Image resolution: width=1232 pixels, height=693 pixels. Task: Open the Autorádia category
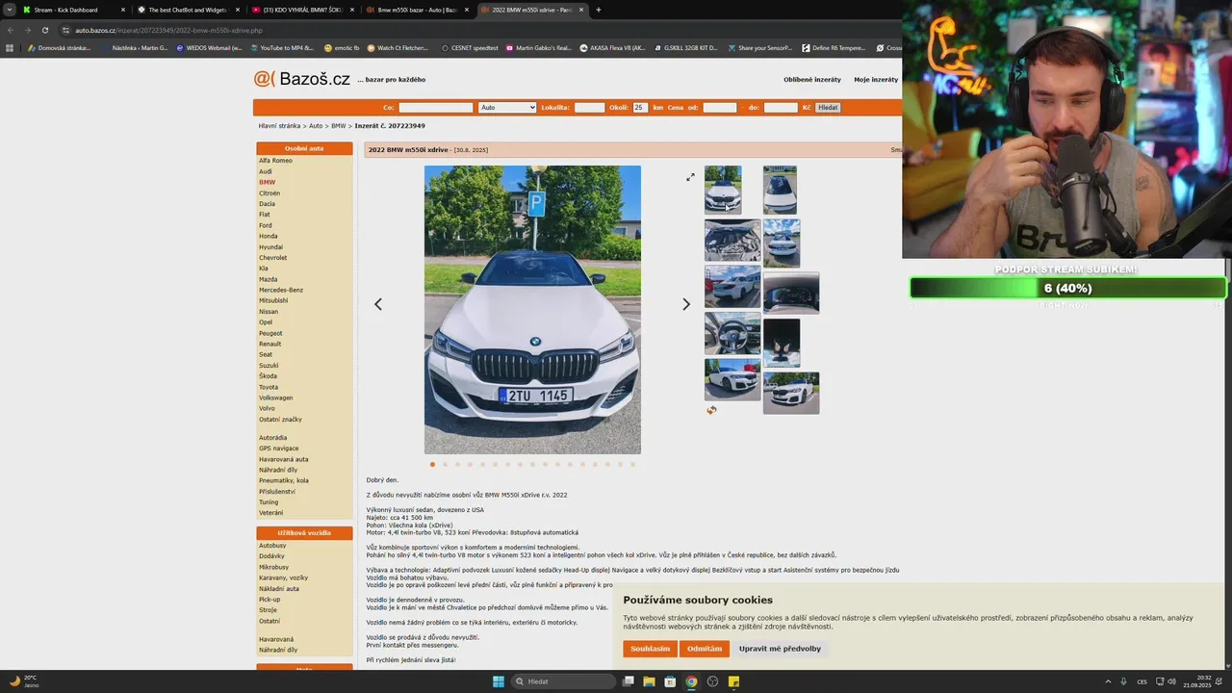273,438
